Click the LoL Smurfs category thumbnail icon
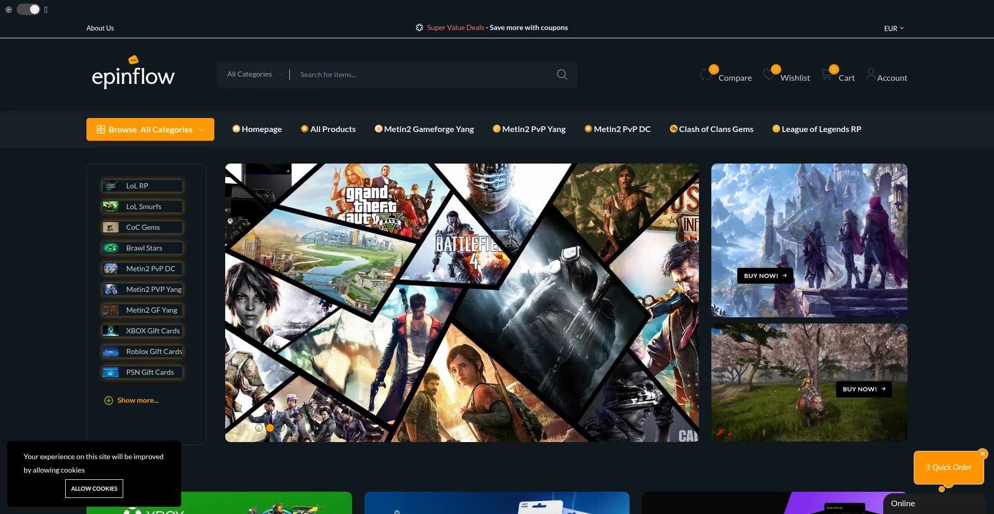 pyautogui.click(x=111, y=207)
